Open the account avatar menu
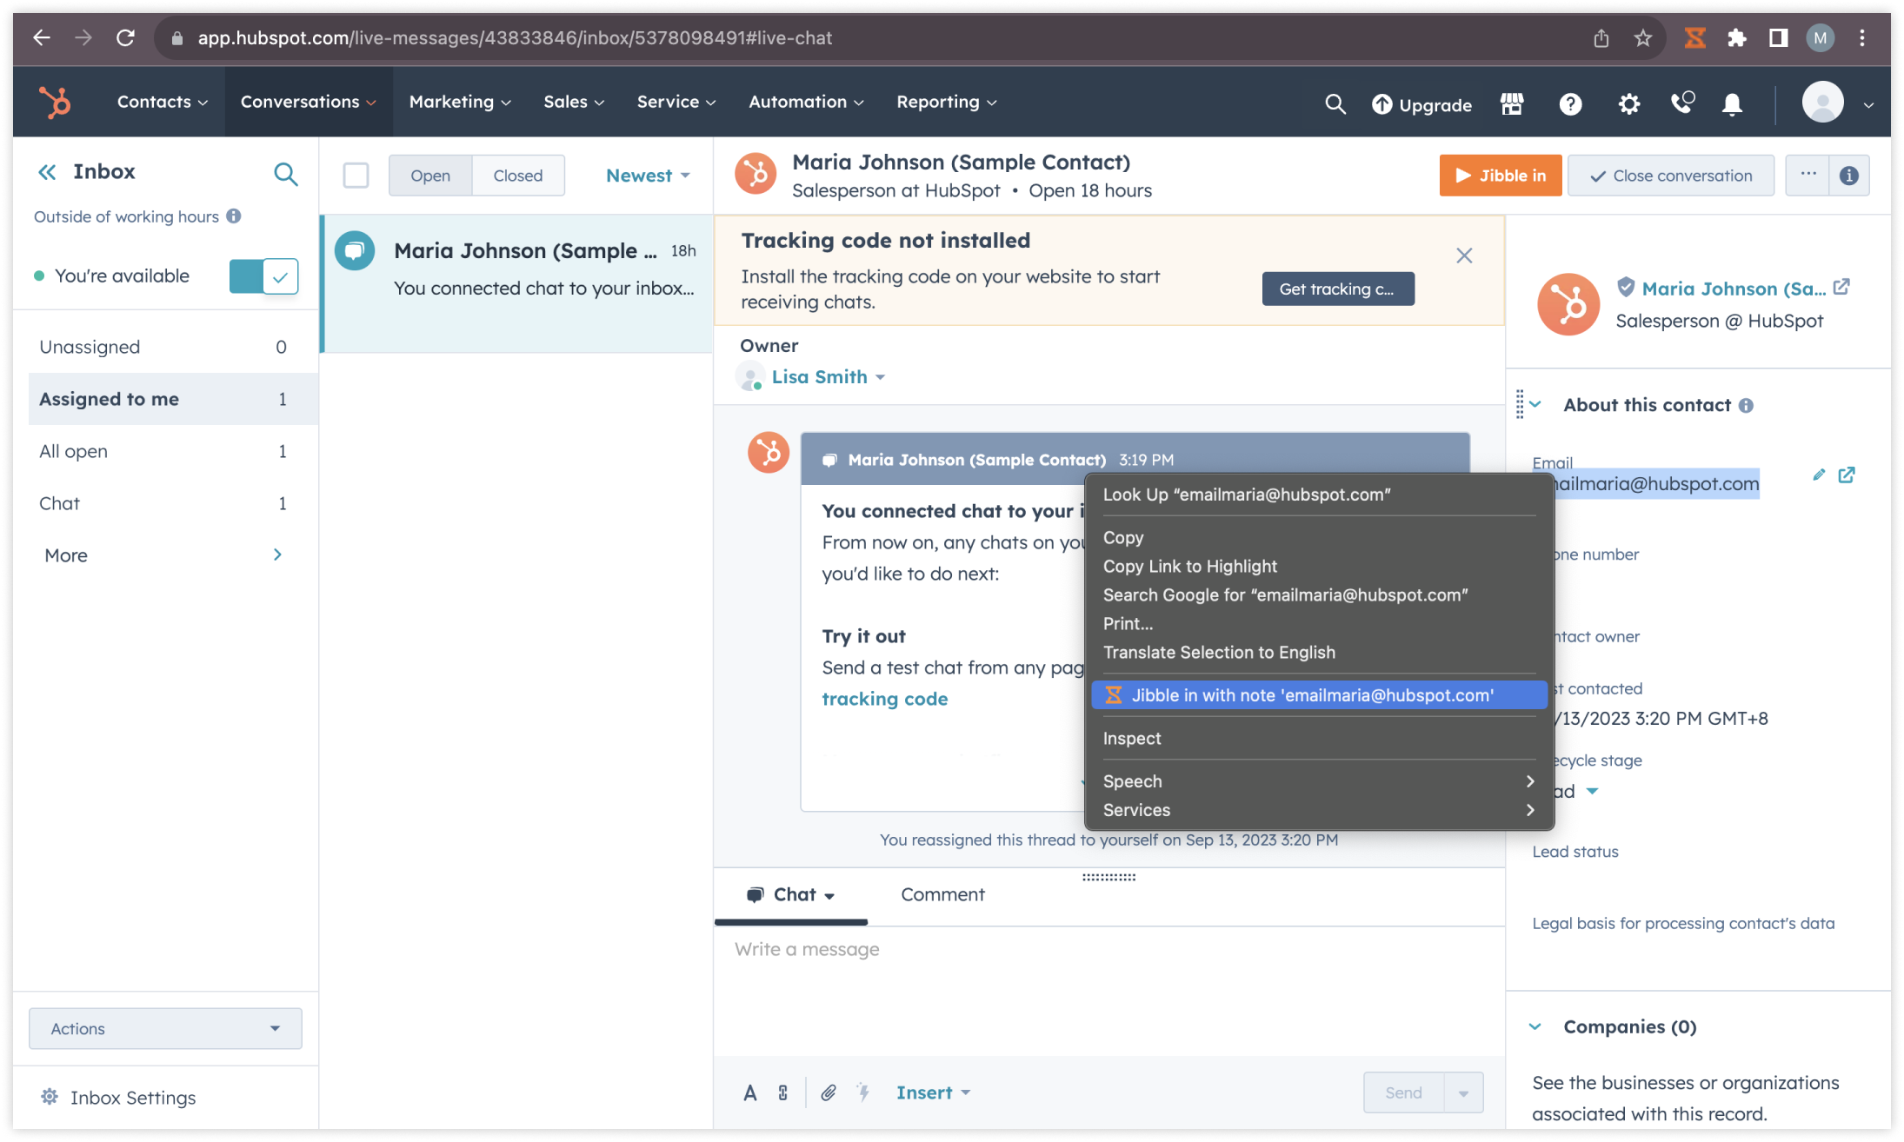The image size is (1904, 1142). coord(1838,103)
